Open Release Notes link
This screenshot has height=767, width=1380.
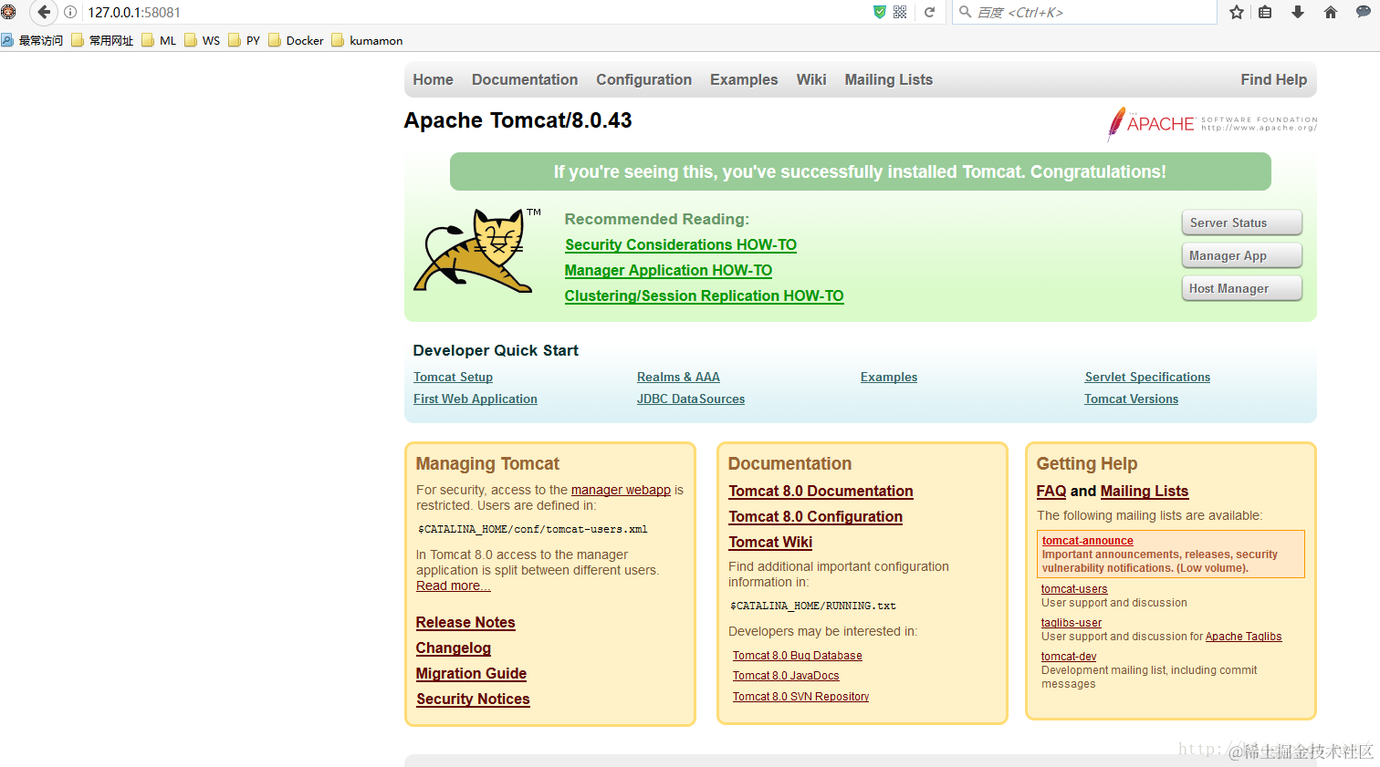[465, 622]
